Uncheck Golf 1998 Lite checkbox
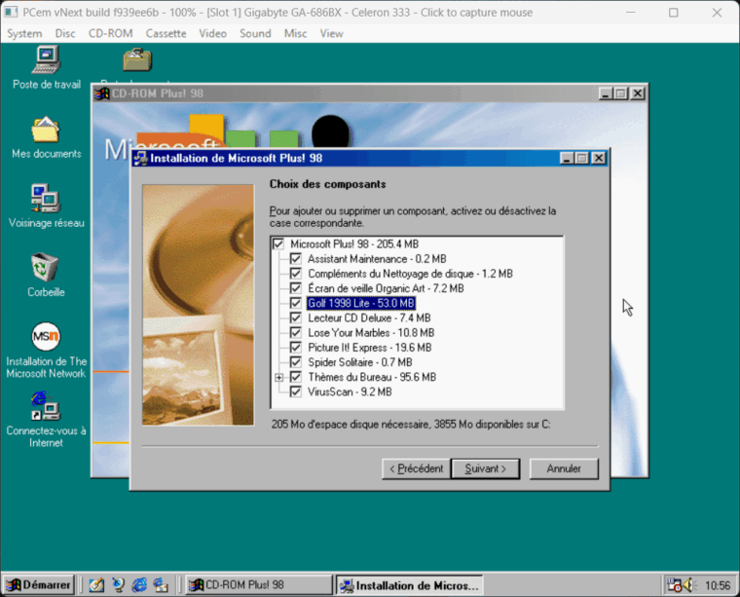 295,303
